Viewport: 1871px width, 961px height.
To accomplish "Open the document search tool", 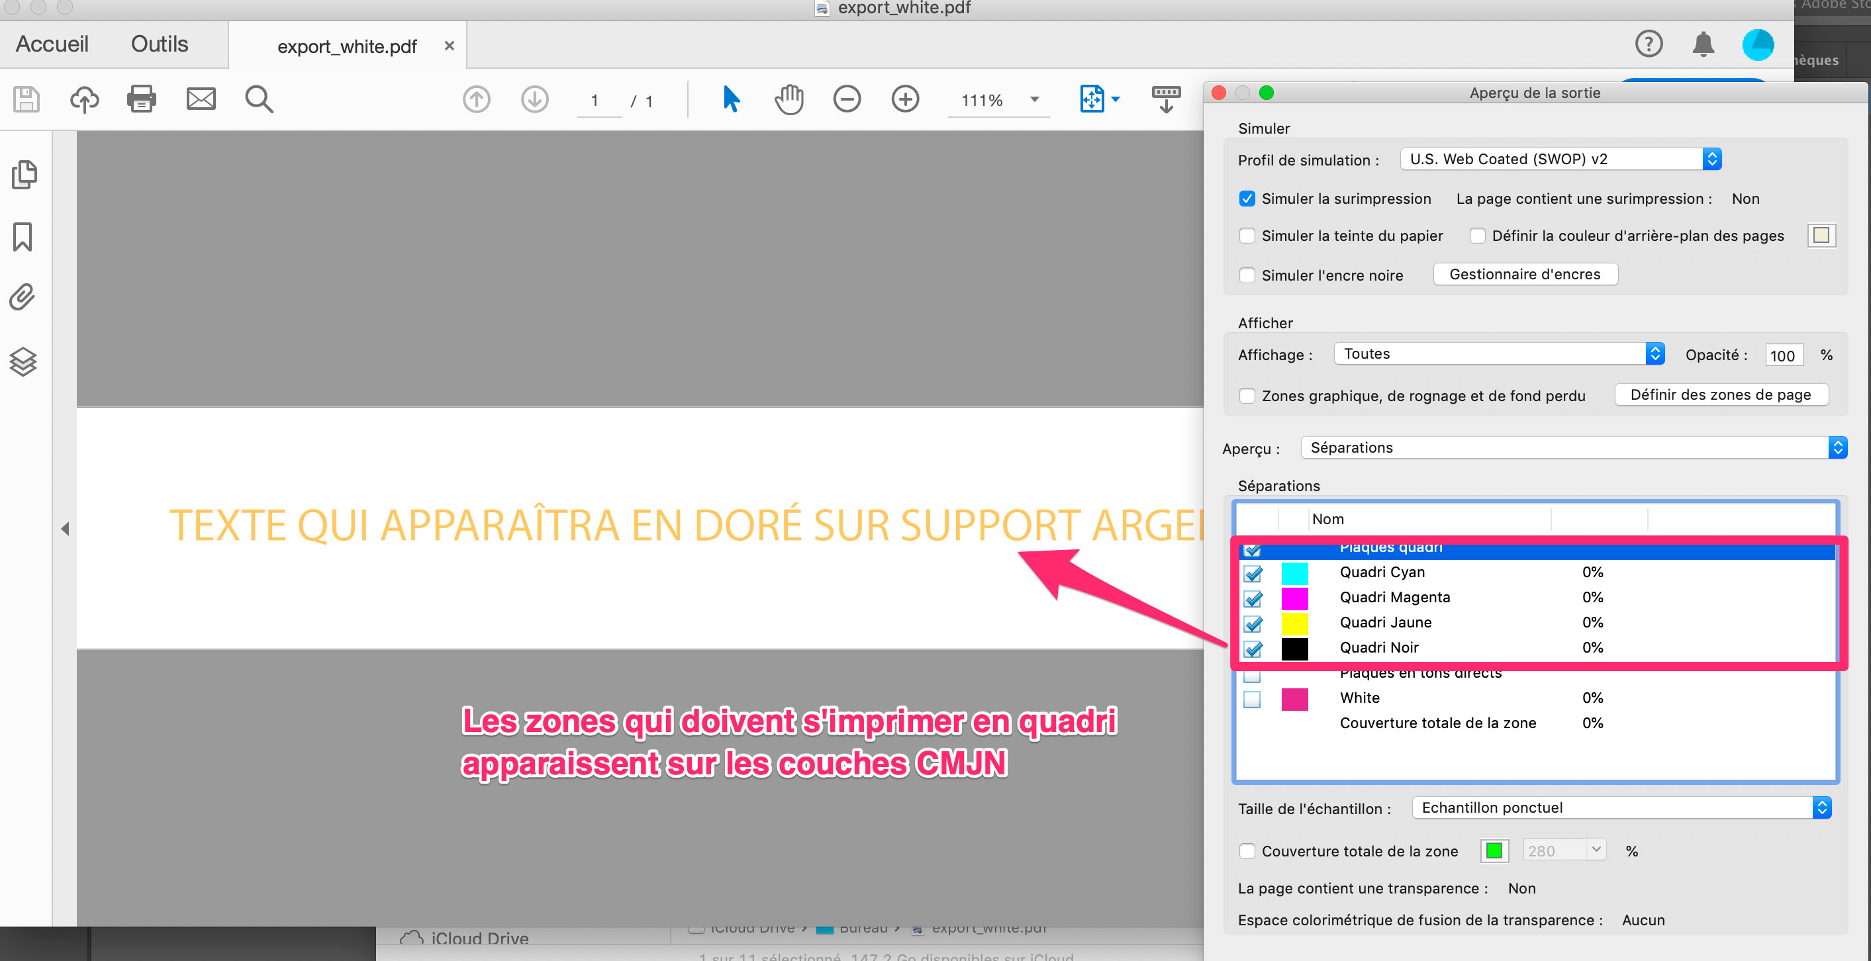I will (260, 99).
